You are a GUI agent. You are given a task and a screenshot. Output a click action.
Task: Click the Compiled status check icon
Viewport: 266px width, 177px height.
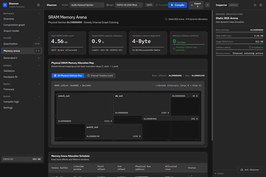point(157,5)
